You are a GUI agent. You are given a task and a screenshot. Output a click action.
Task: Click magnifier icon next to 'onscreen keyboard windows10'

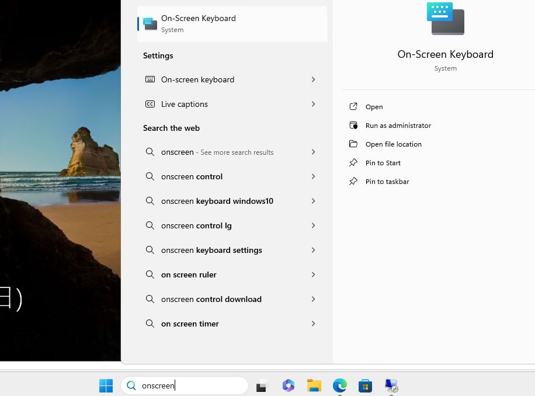(x=150, y=201)
